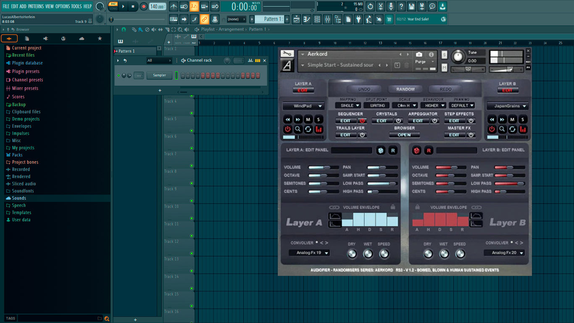Click the Tune knob in Aerkord
Viewport: 574px width, 323px height.
[x=458, y=57]
